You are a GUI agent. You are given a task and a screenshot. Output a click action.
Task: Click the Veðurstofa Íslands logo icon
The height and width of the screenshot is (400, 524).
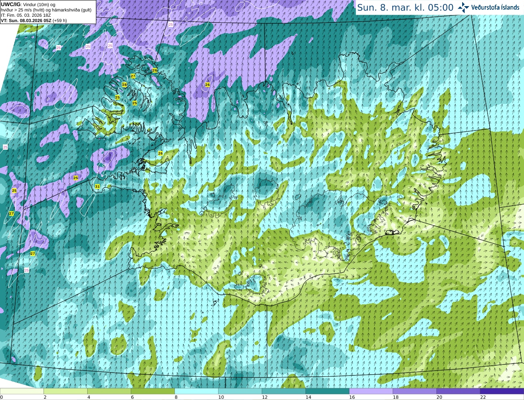pos(463,7)
